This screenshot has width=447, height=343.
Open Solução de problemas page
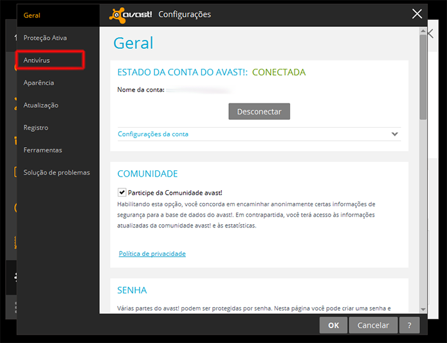click(57, 173)
